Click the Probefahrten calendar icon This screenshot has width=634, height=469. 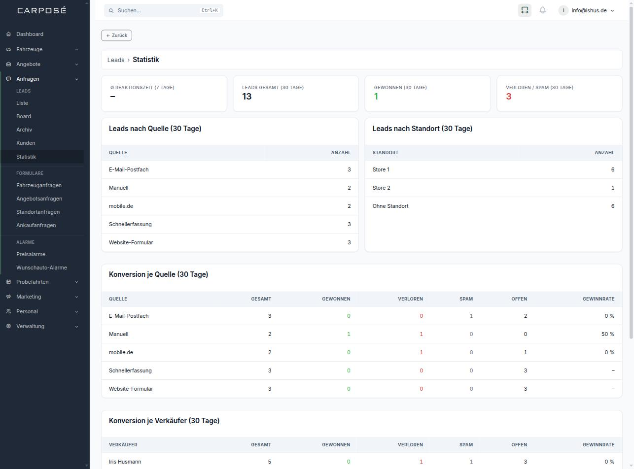[8, 282]
